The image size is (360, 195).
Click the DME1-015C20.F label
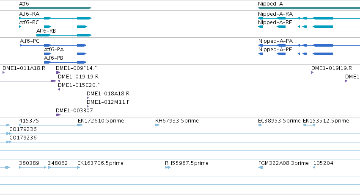click(79, 85)
